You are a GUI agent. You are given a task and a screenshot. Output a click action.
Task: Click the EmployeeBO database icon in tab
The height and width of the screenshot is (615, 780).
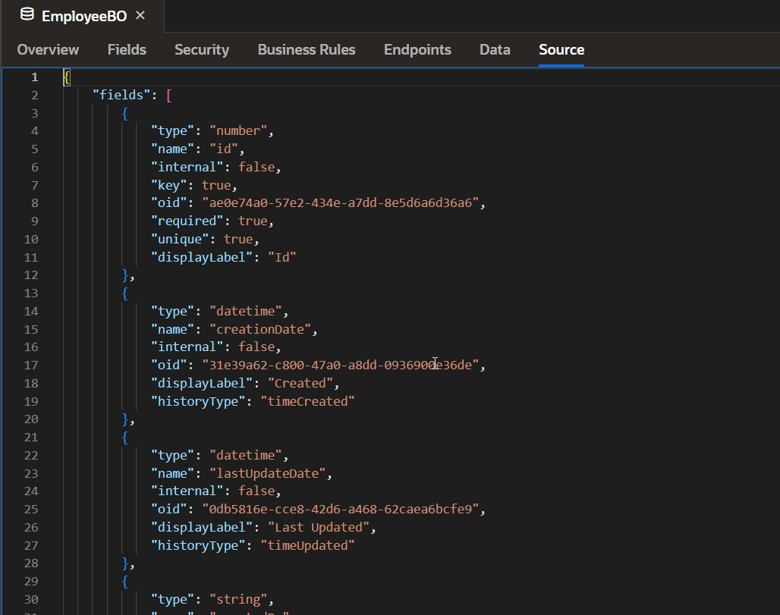coord(27,15)
